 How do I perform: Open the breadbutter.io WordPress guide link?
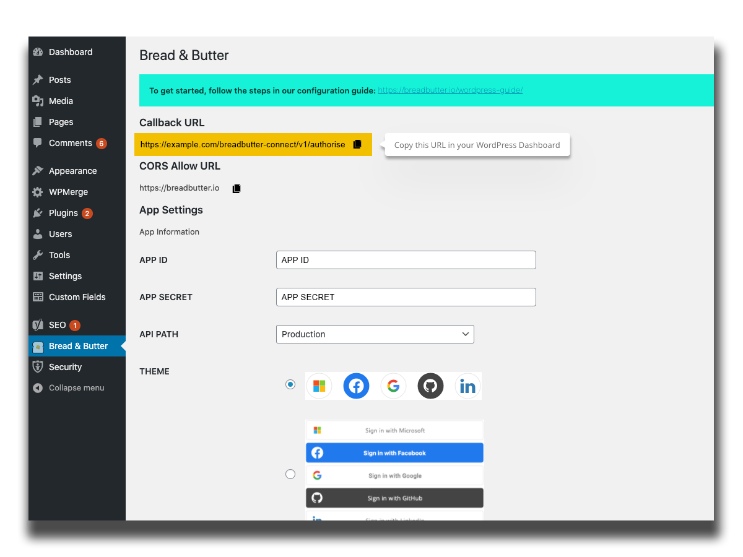(x=450, y=90)
